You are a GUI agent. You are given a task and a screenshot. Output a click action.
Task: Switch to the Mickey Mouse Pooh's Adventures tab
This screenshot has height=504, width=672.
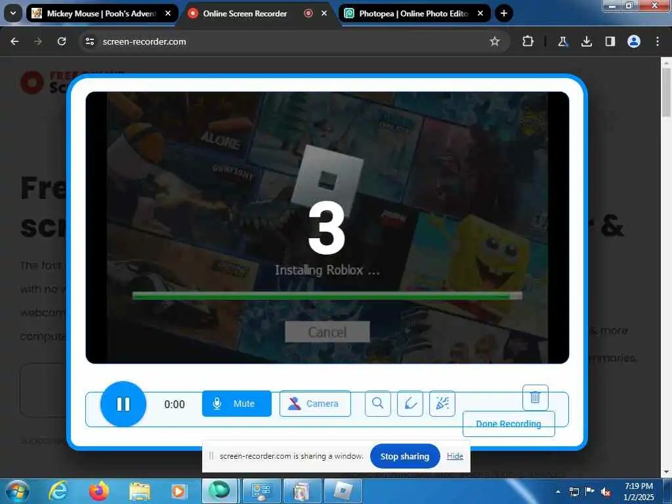coord(102,14)
